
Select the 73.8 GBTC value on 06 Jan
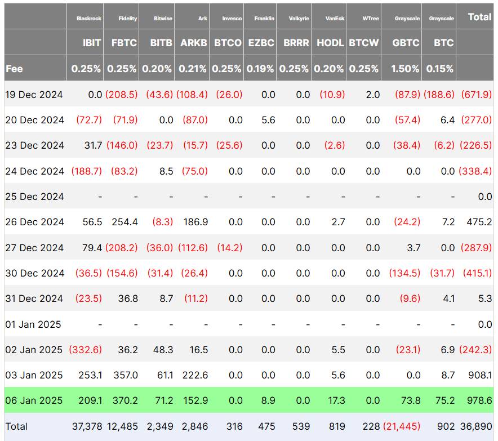point(411,400)
